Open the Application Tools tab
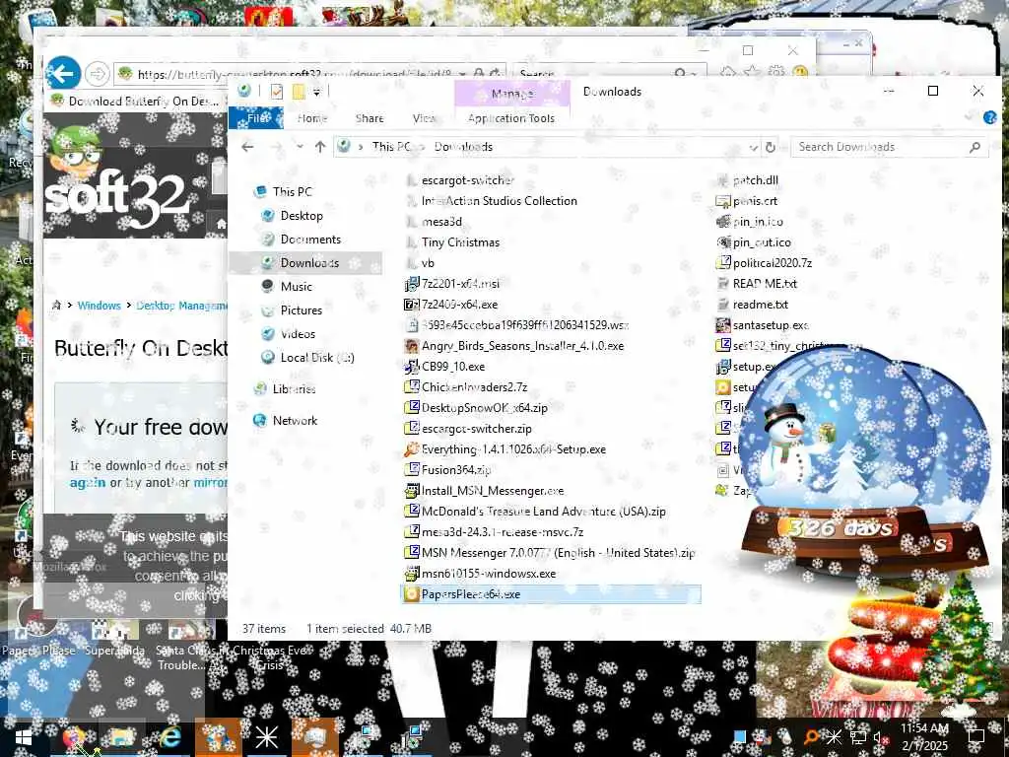Image resolution: width=1009 pixels, height=757 pixels. (511, 118)
